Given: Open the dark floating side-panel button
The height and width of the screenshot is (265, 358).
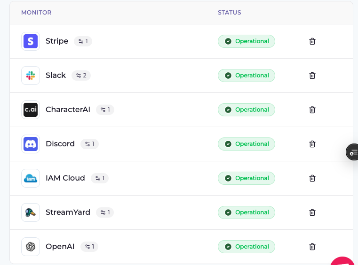Looking at the screenshot, I should (352, 152).
